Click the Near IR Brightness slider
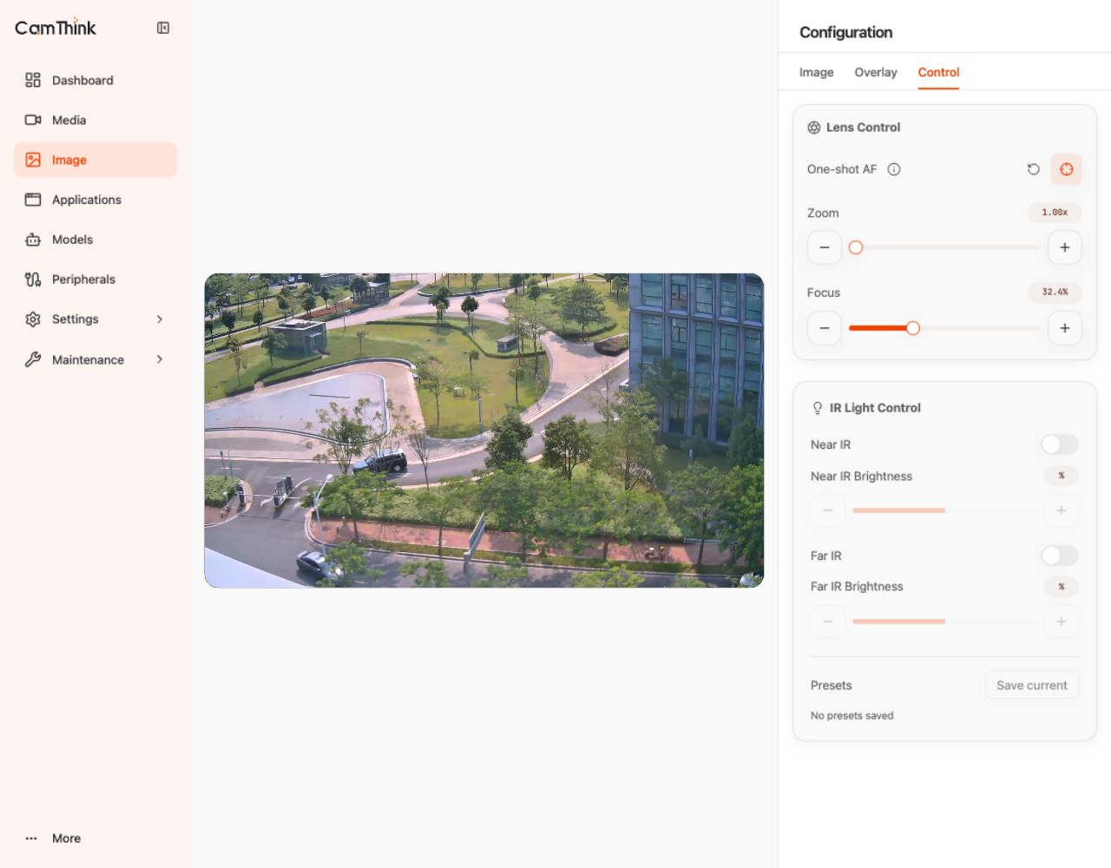This screenshot has height=868, width=1111. 944,510
